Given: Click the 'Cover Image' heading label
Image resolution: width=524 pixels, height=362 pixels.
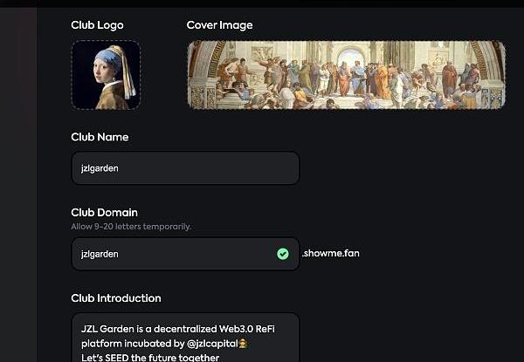Looking at the screenshot, I should click(x=219, y=25).
